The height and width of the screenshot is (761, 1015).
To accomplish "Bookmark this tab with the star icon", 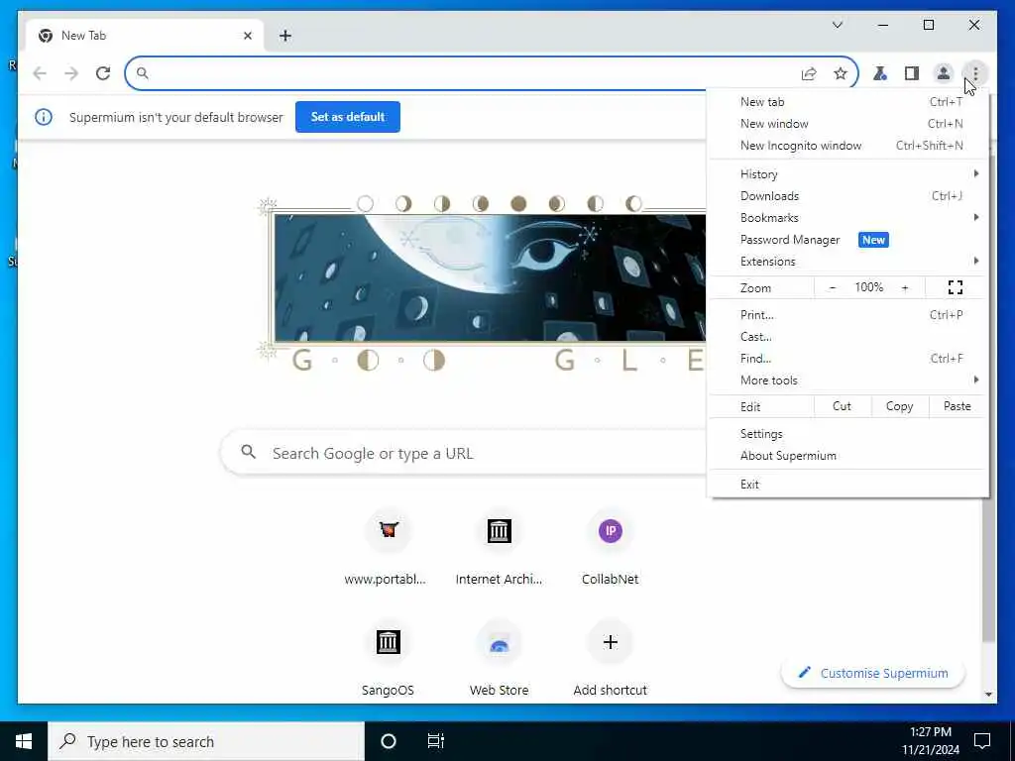I will pos(841,73).
